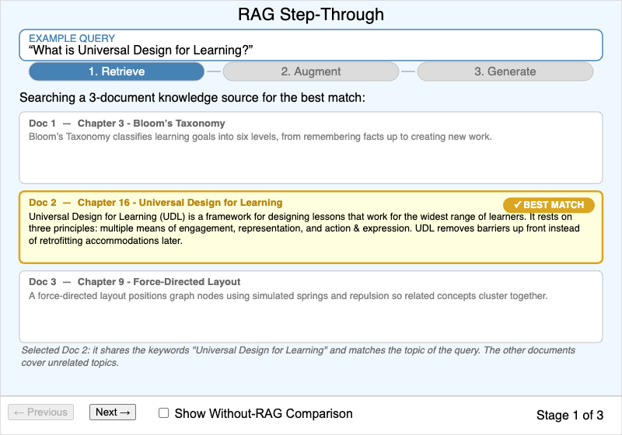
Task: Click the Next button
Action: click(x=113, y=412)
